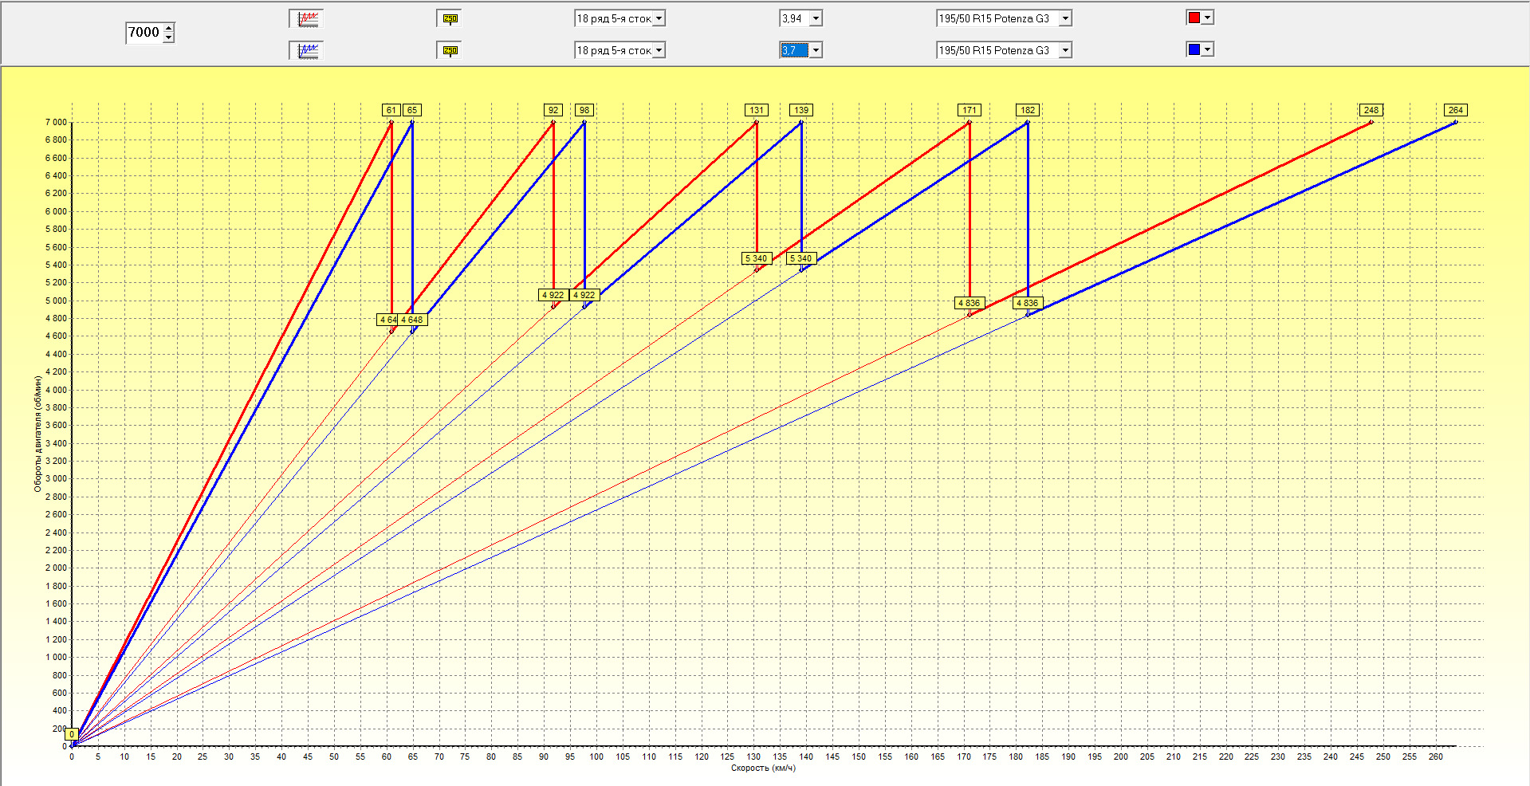Viewport: 1530px width, 786px height.
Task: Toggle the second-row yellow speed label icon
Action: pyautogui.click(x=450, y=50)
